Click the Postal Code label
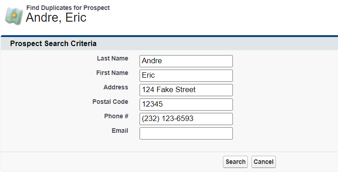Viewport: 338px width, 177px height. pyautogui.click(x=111, y=102)
